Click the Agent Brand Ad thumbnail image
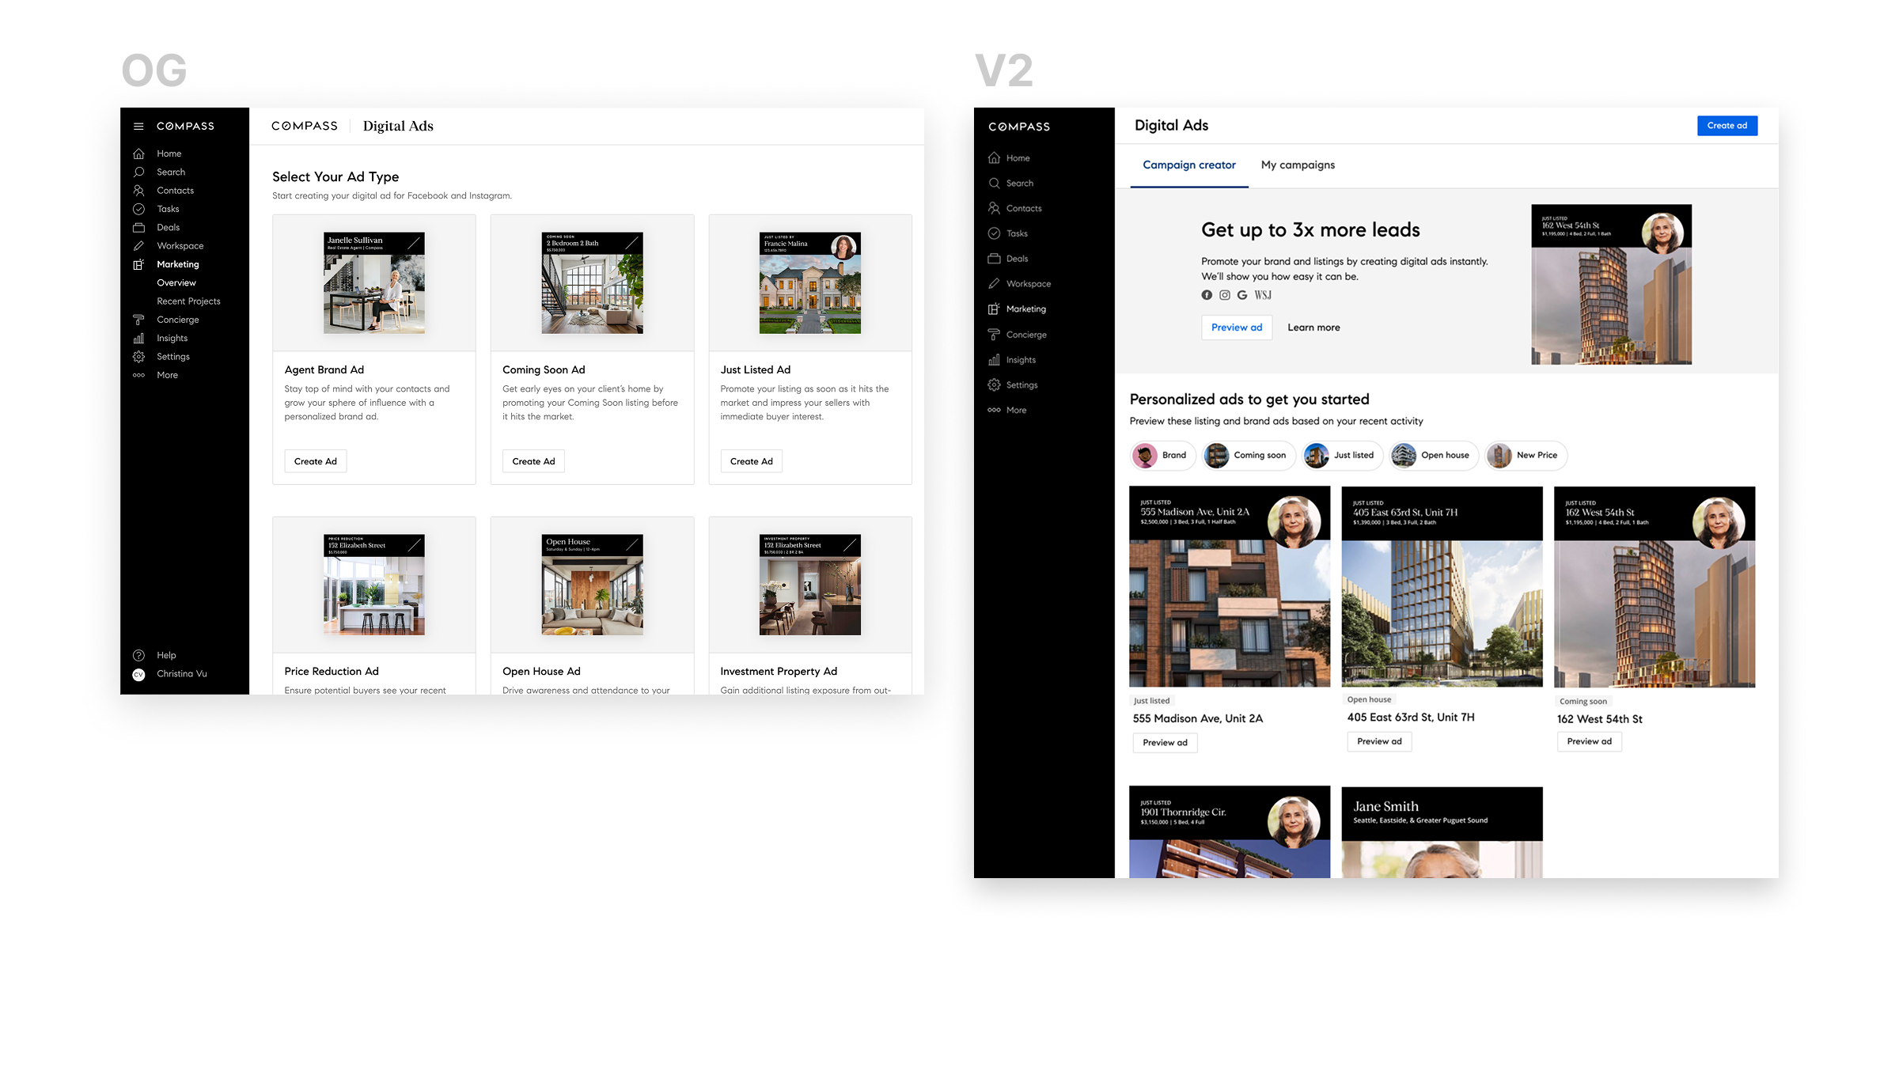 (x=373, y=282)
